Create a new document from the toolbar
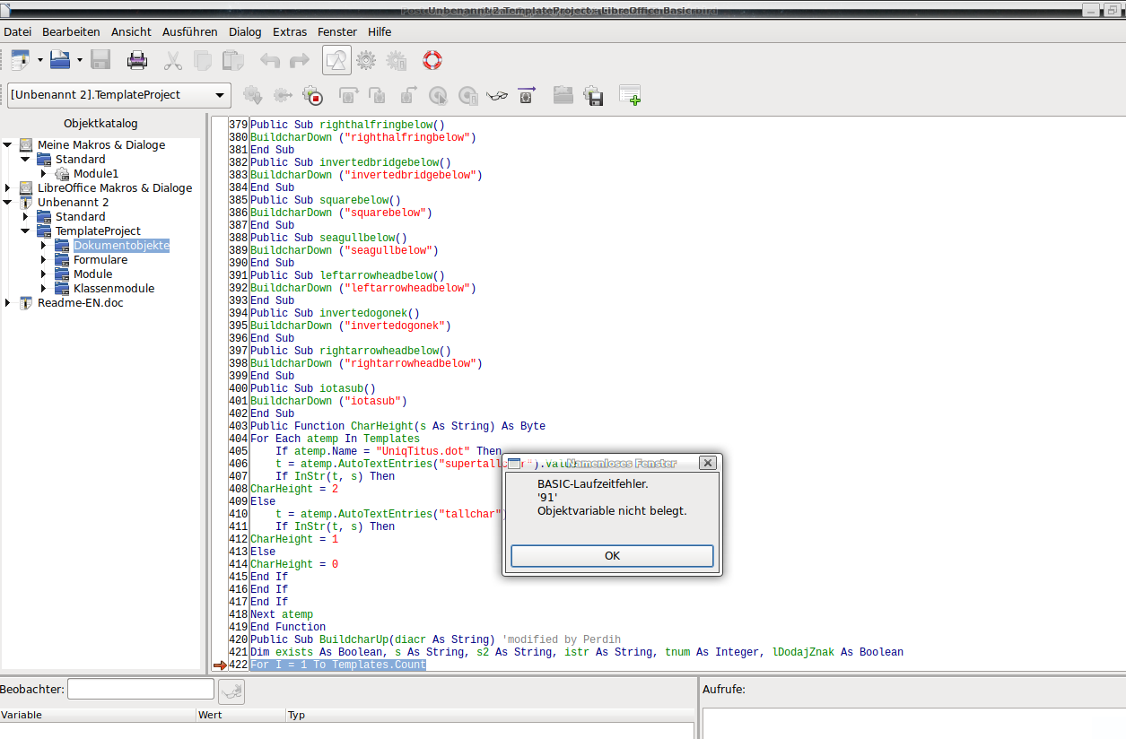 [x=20, y=60]
